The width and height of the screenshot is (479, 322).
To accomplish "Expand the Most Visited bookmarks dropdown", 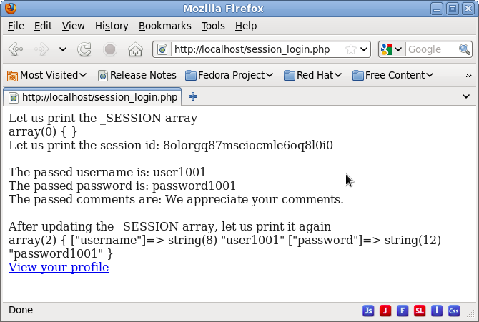I will [47, 74].
